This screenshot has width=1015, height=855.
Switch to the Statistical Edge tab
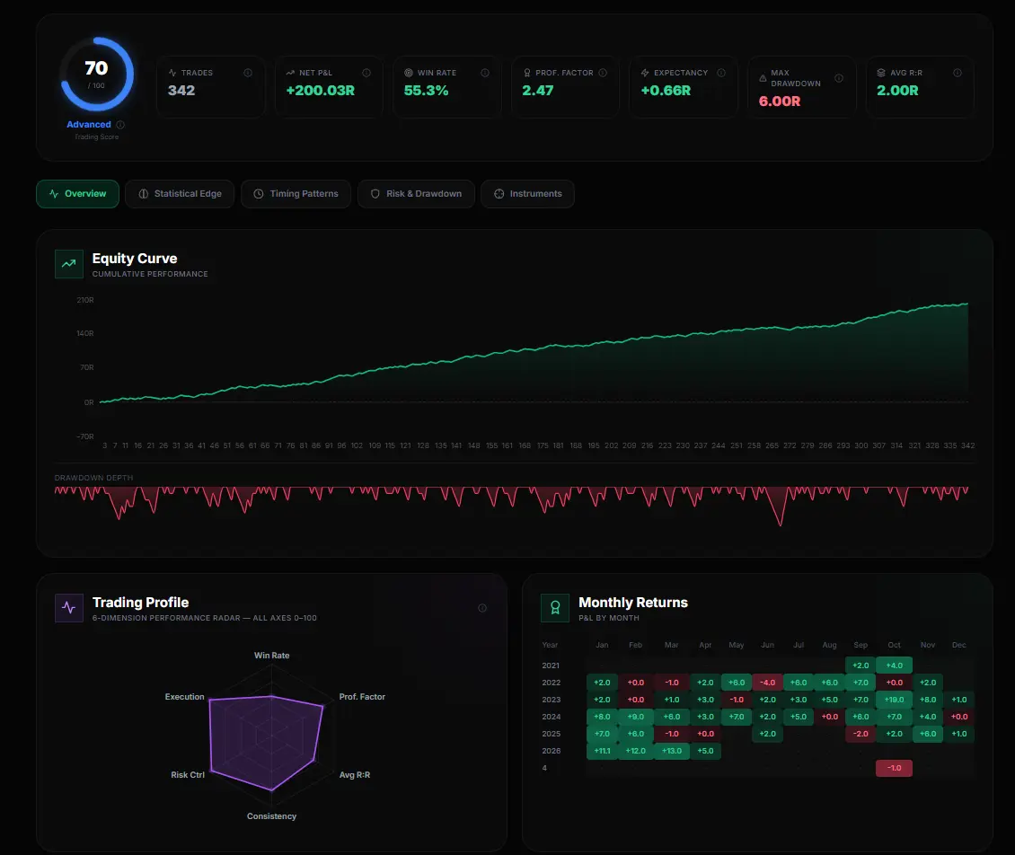(x=180, y=193)
